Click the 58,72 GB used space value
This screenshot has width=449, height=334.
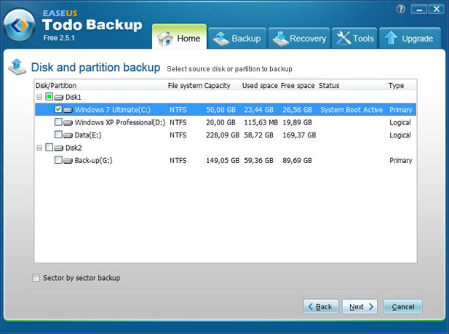pos(258,135)
